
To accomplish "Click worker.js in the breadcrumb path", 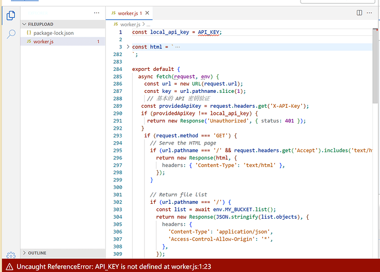I will pos(130,24).
